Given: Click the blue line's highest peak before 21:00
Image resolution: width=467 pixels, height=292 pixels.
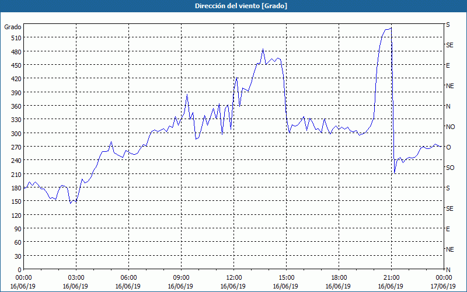Looking at the screenshot, I should tap(391, 27).
